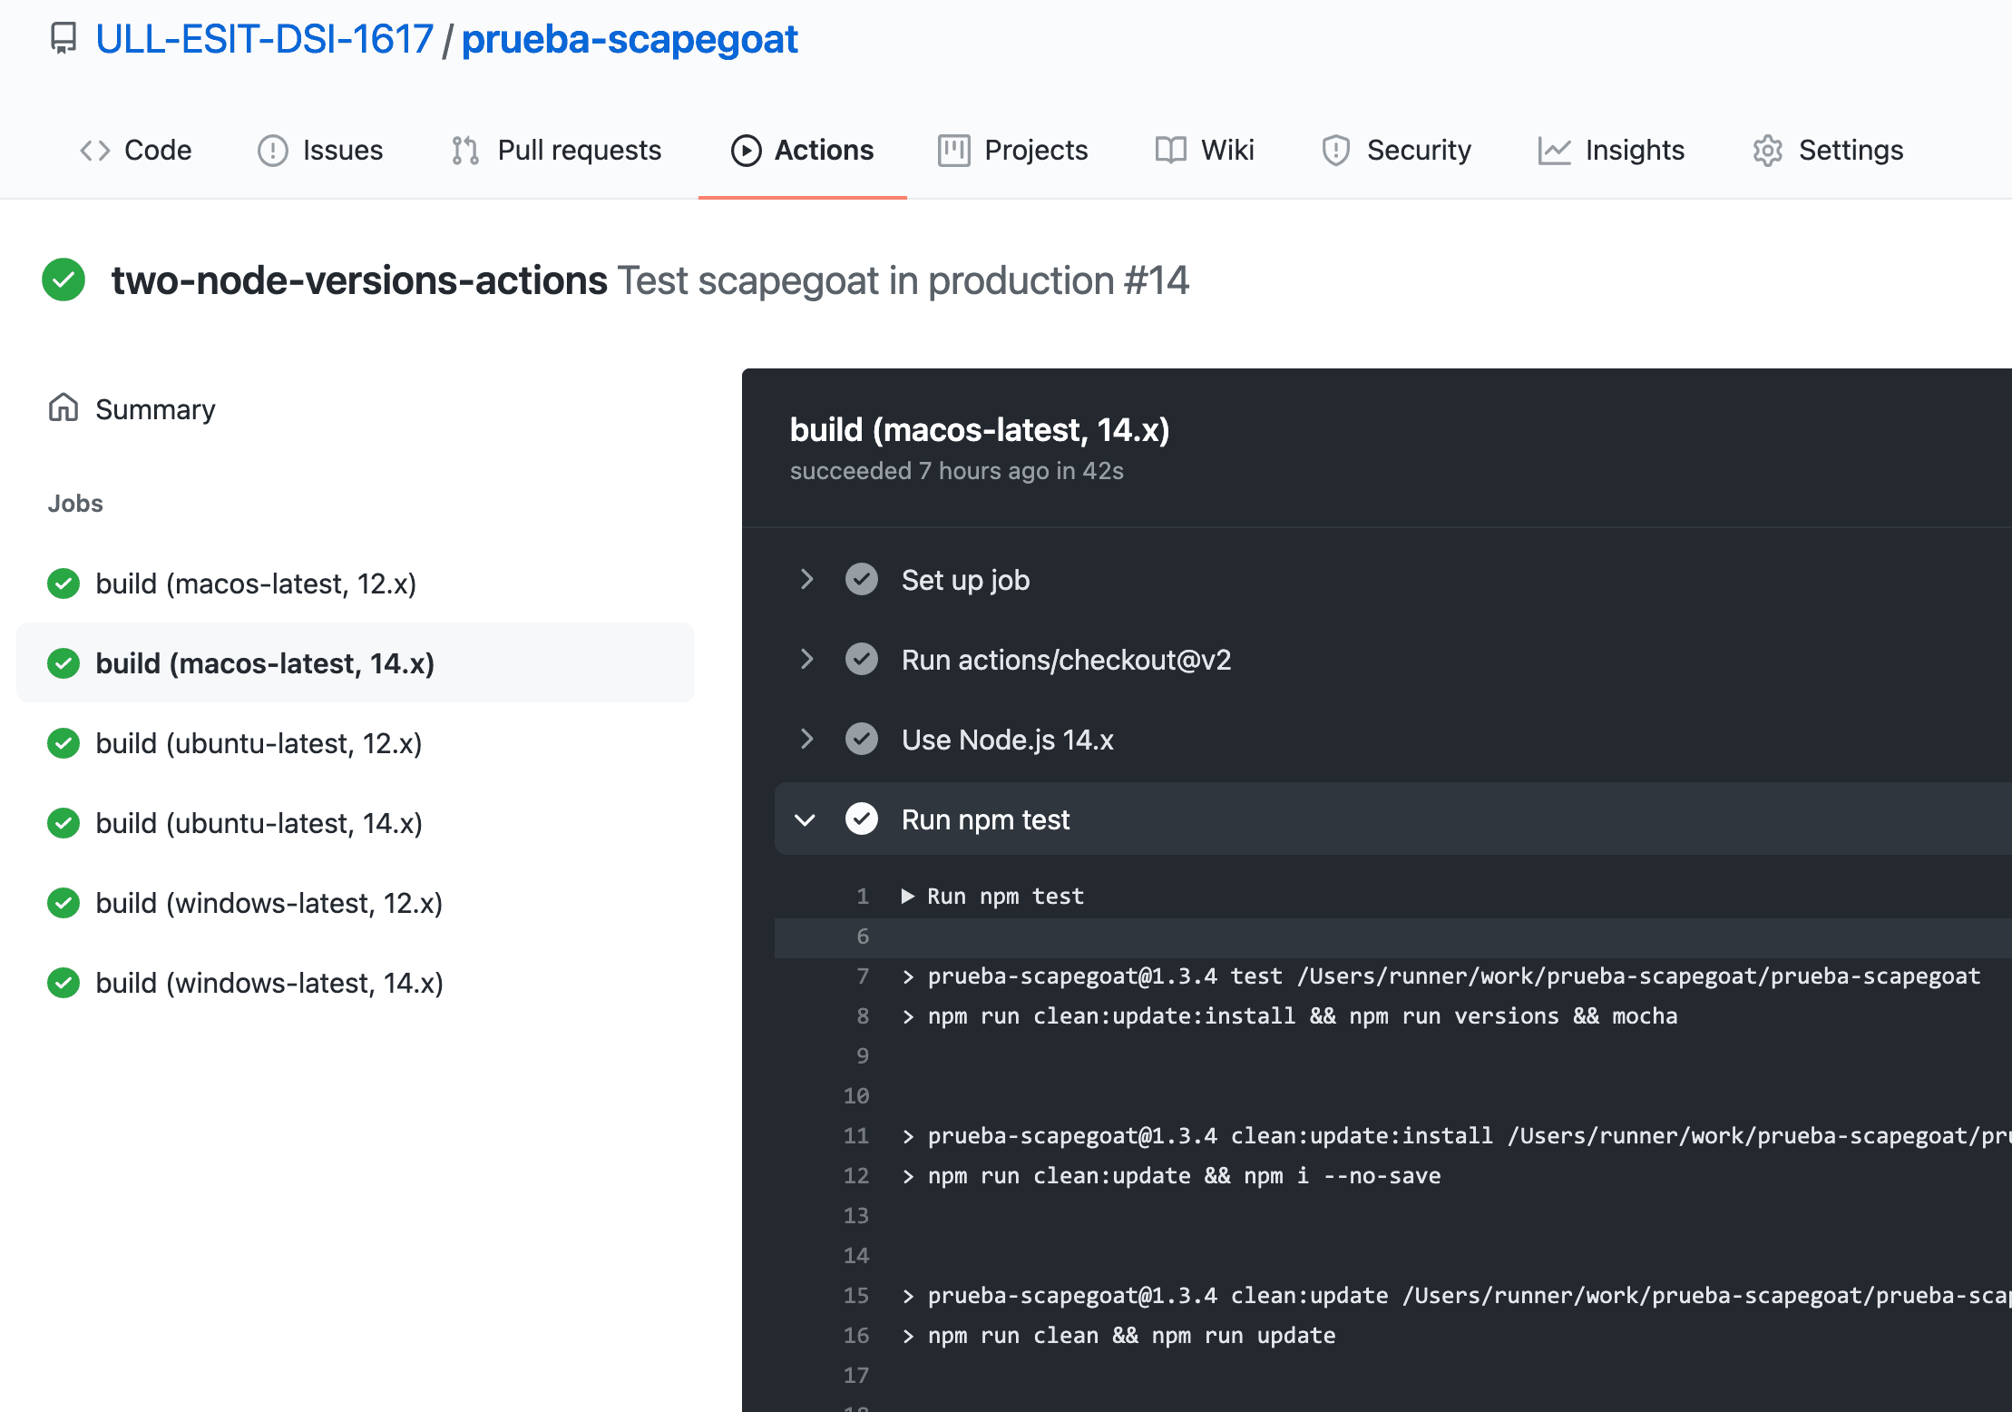Click the Insights graph icon
This screenshot has width=2012, height=1412.
pos(1554,151)
